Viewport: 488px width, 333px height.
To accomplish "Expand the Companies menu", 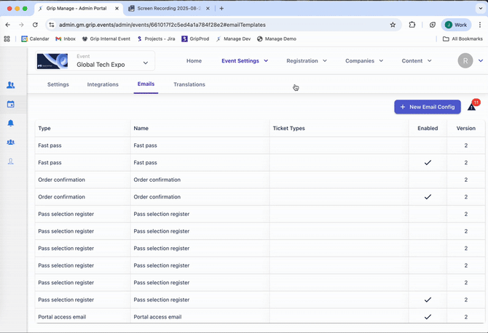I will tap(364, 61).
